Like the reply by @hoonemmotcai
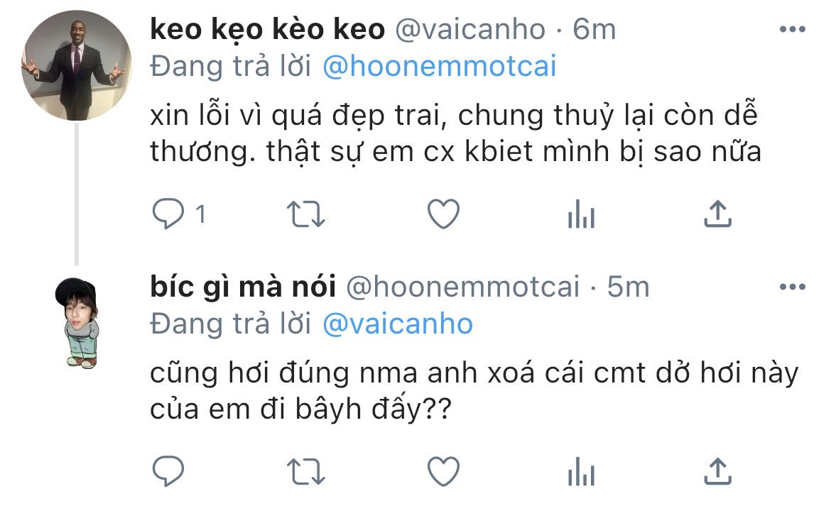The width and height of the screenshot is (836, 506). (444, 471)
